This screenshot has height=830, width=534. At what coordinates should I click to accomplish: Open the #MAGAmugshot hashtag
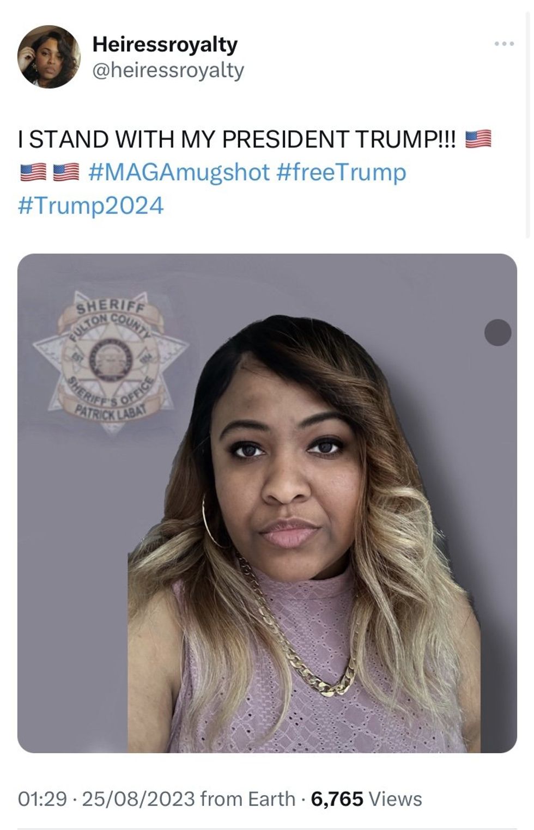[178, 173]
